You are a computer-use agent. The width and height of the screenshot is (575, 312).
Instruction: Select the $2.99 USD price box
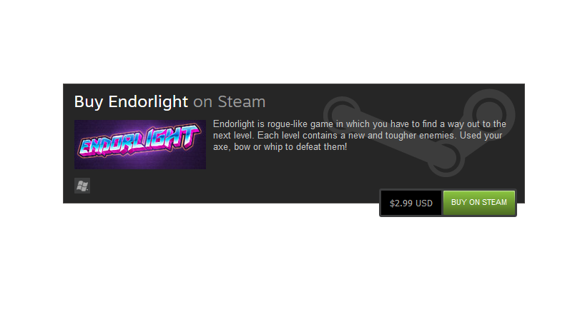click(411, 203)
